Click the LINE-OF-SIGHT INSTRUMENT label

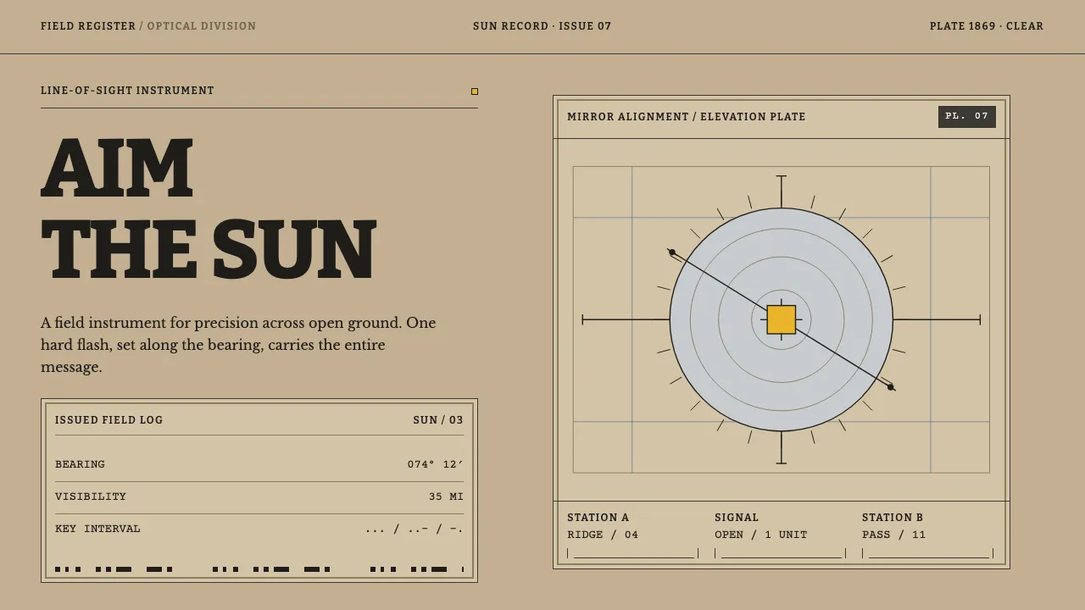point(127,91)
